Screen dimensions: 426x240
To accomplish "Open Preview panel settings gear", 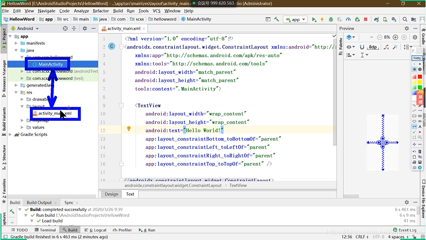I will tap(407, 28).
